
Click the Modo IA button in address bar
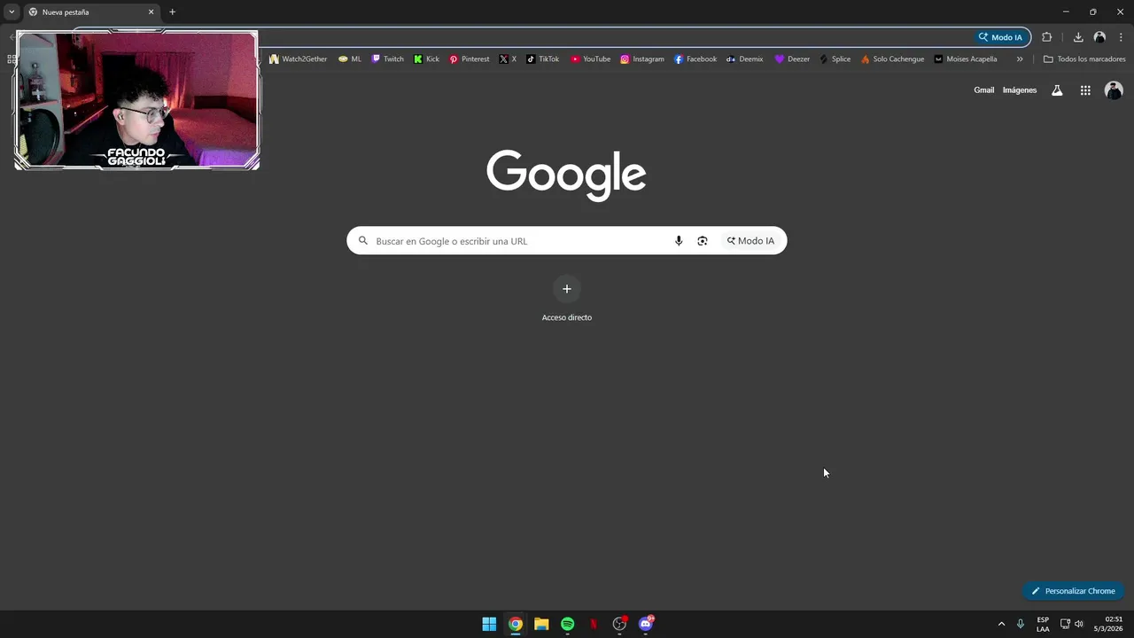click(1000, 37)
